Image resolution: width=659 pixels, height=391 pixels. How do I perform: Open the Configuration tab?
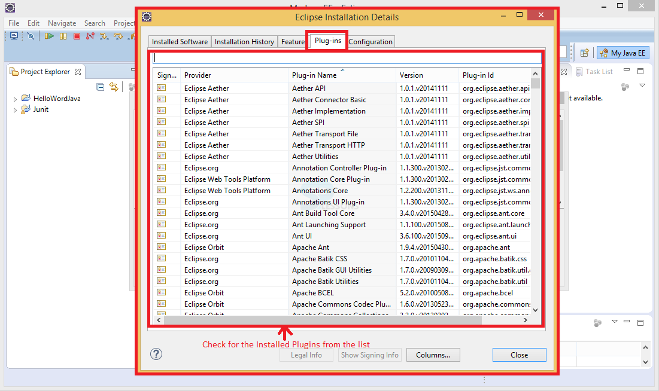tap(371, 42)
